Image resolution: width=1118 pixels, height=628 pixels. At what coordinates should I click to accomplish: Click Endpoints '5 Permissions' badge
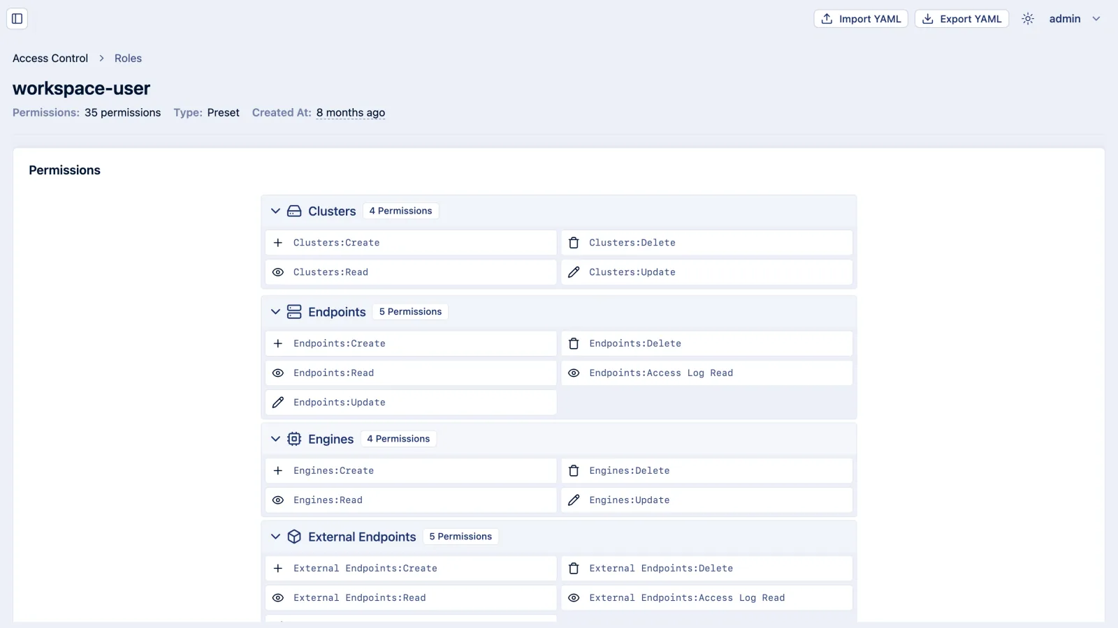(x=410, y=312)
